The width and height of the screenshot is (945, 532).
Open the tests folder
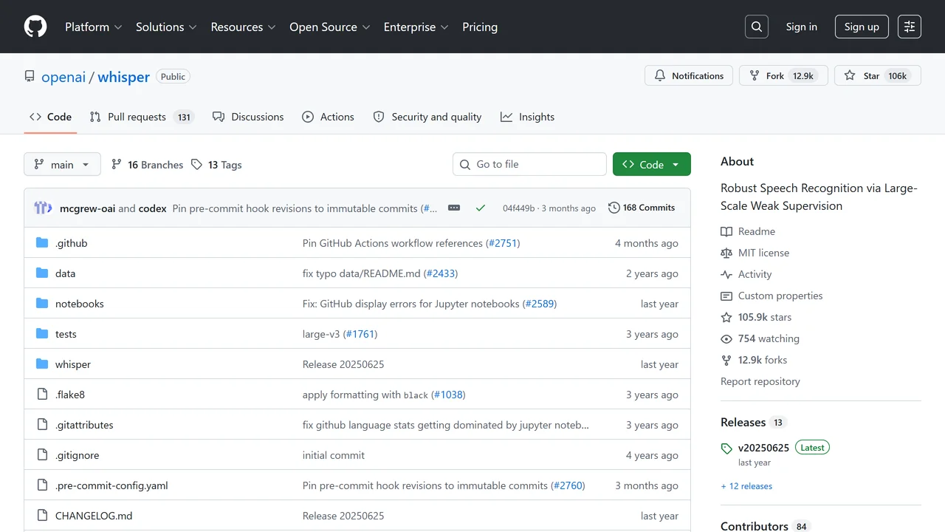pos(66,334)
